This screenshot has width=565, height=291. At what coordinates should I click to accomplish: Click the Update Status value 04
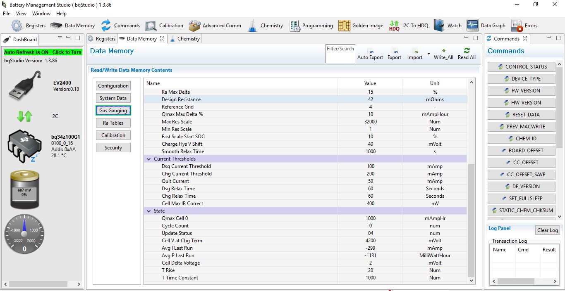tap(370, 233)
